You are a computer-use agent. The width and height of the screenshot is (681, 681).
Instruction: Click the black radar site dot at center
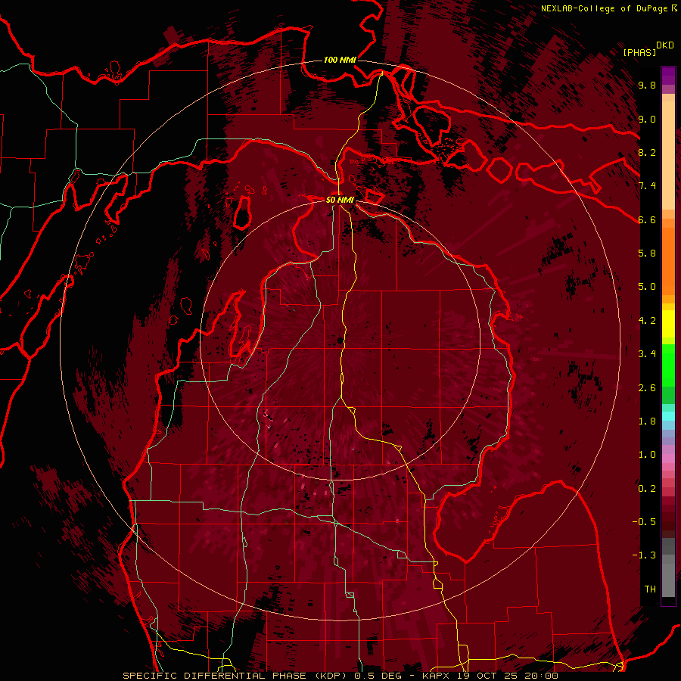(339, 340)
